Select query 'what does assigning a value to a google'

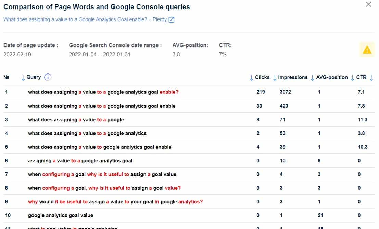click(x=76, y=120)
